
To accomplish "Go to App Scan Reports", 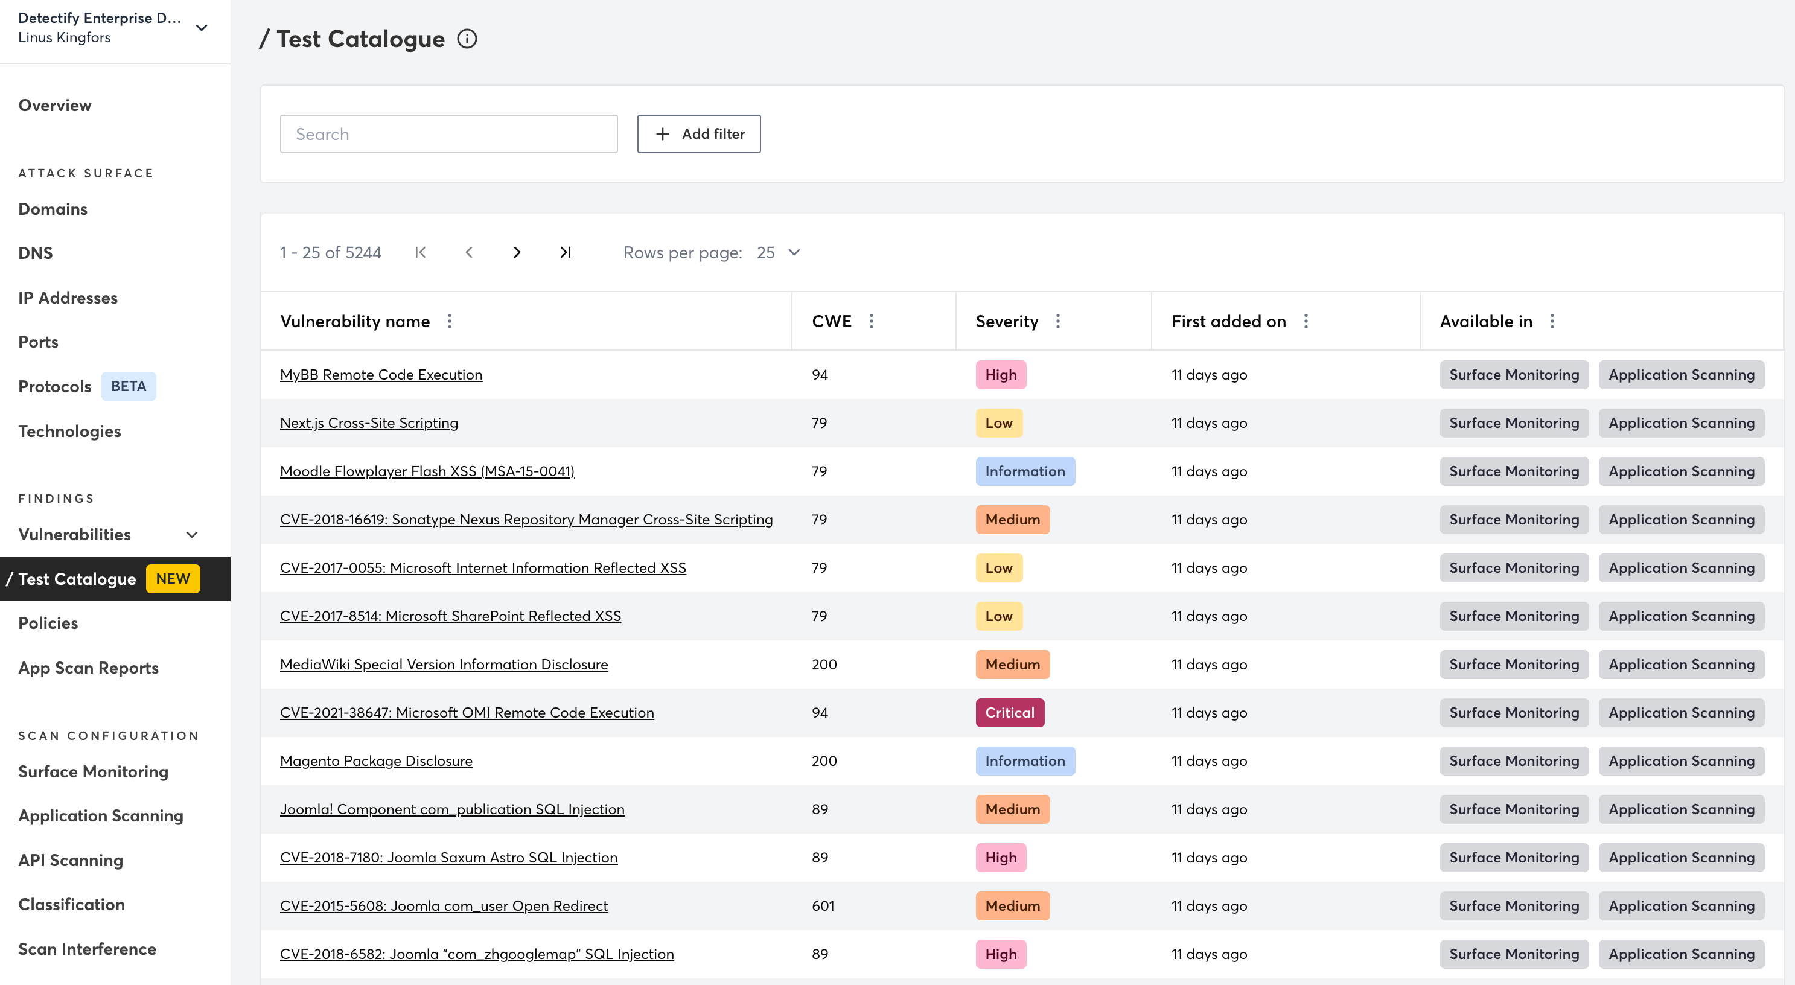I will click(89, 668).
